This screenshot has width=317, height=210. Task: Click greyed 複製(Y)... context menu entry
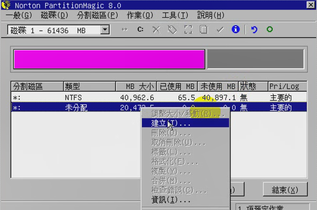[x=186, y=171]
